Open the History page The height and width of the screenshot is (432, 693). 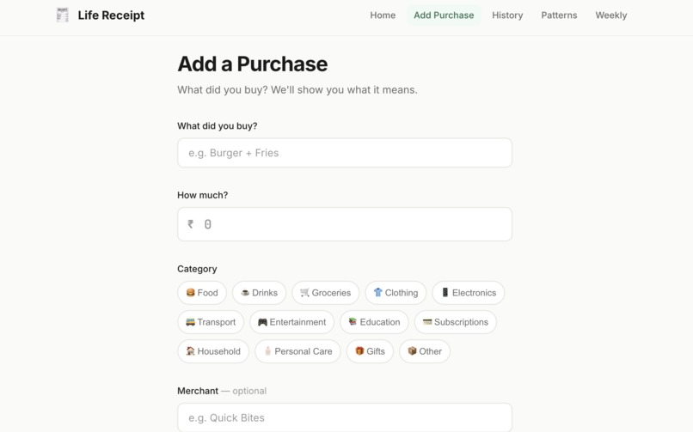pyautogui.click(x=507, y=15)
